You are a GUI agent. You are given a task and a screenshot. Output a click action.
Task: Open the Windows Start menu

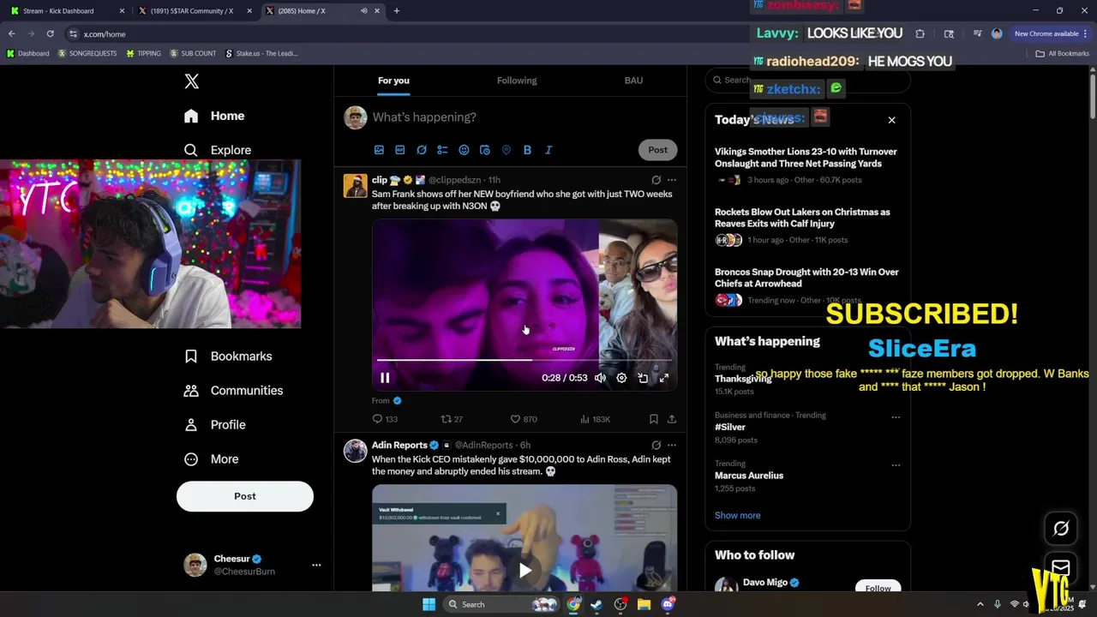[429, 605]
